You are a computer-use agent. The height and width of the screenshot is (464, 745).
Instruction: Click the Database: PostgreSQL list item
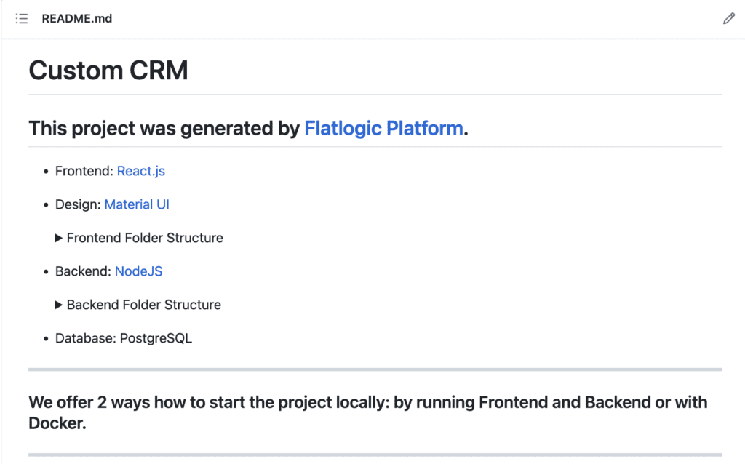pos(124,338)
